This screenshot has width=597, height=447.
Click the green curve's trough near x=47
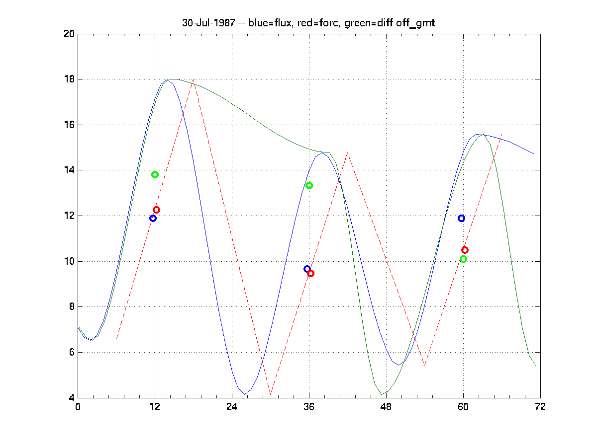pyautogui.click(x=382, y=394)
